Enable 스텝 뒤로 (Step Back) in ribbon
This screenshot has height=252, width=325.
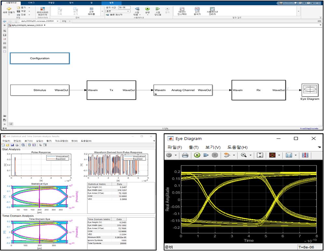point(137,10)
